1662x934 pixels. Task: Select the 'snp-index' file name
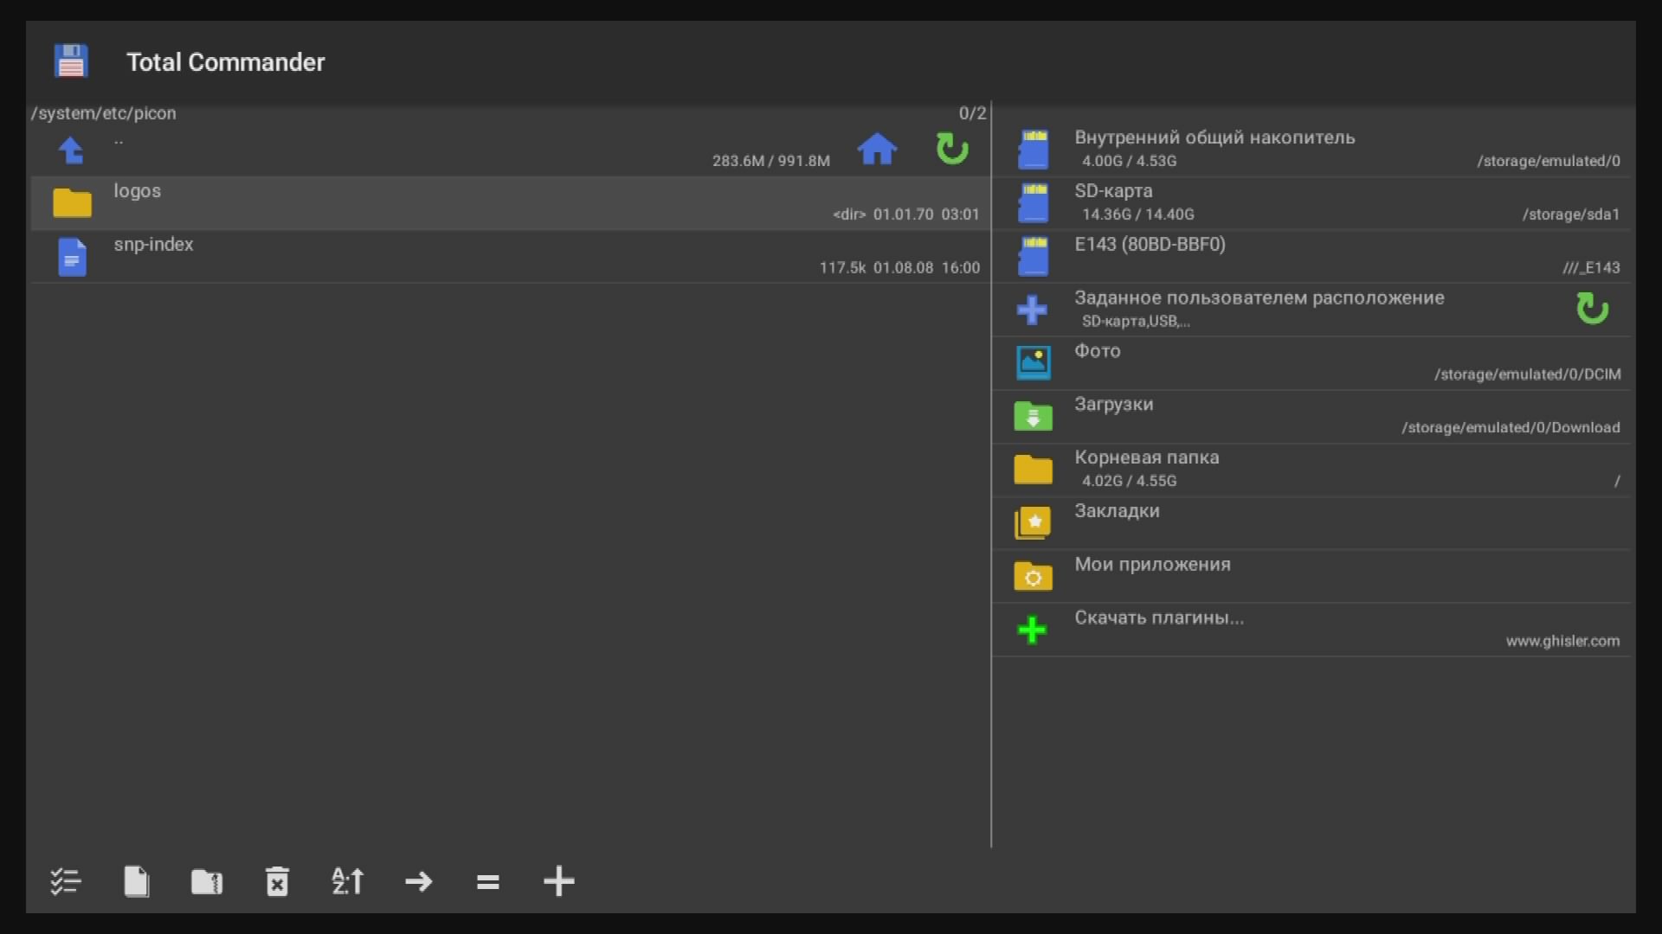154,245
